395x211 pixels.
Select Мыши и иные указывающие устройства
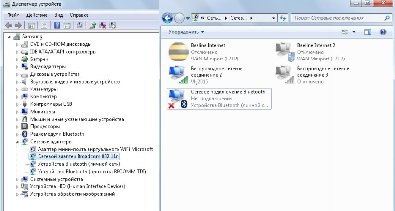click(77, 119)
